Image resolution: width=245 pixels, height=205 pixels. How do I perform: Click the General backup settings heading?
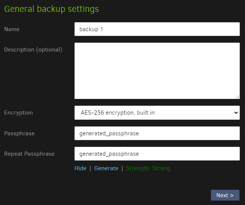52,9
